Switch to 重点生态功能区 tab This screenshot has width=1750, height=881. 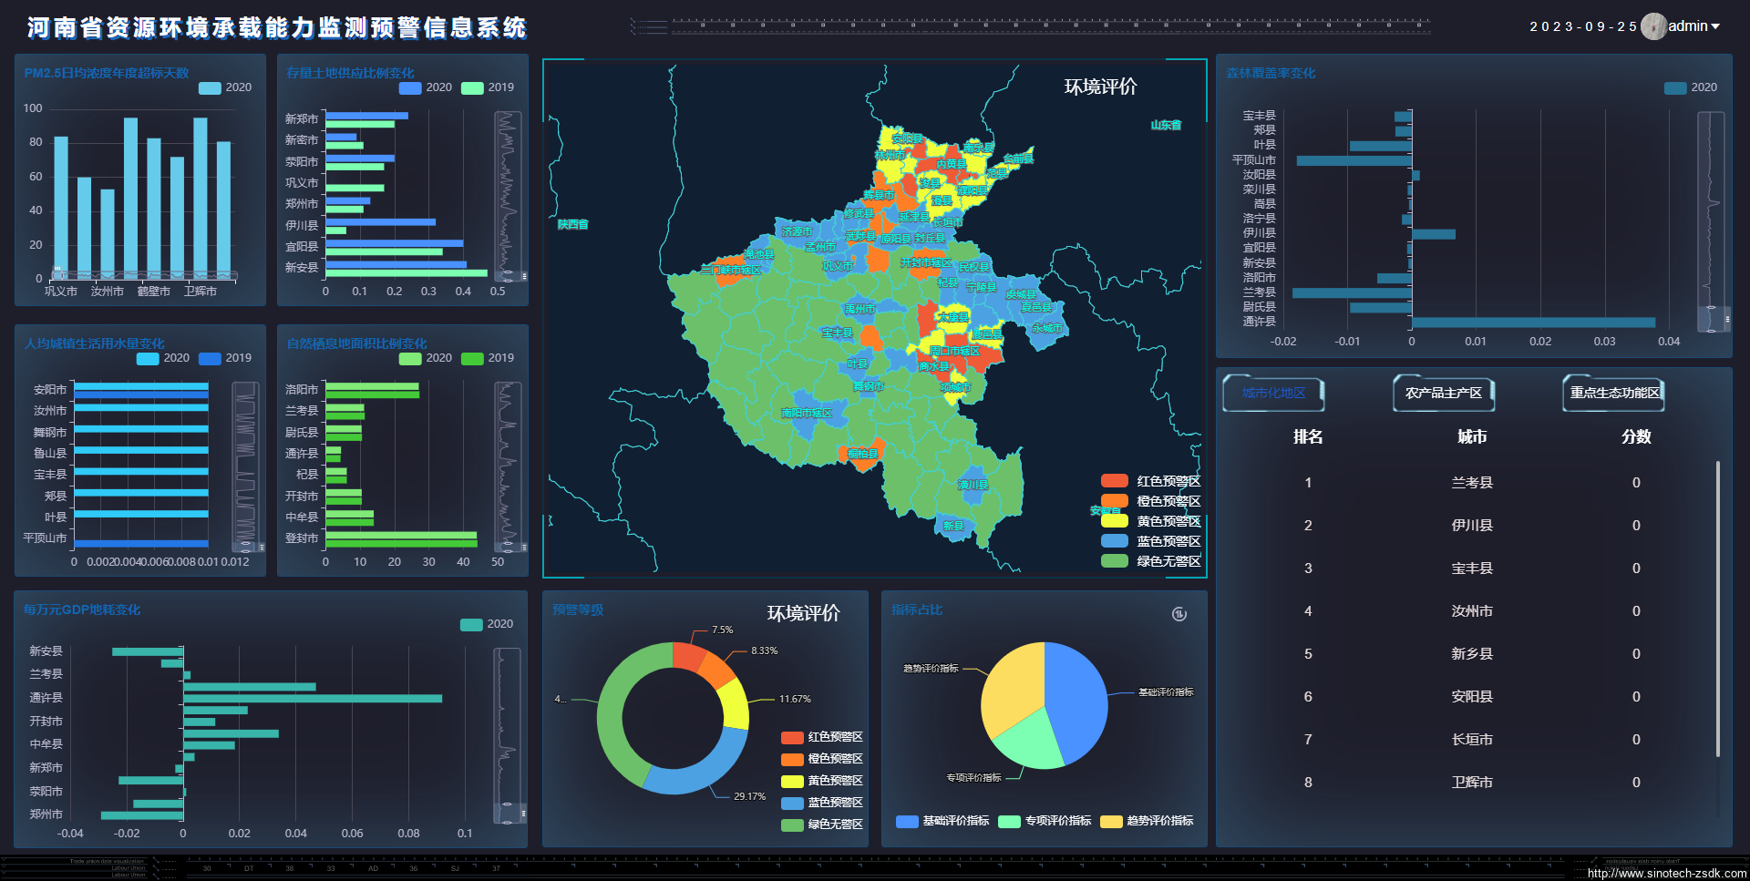(x=1613, y=393)
